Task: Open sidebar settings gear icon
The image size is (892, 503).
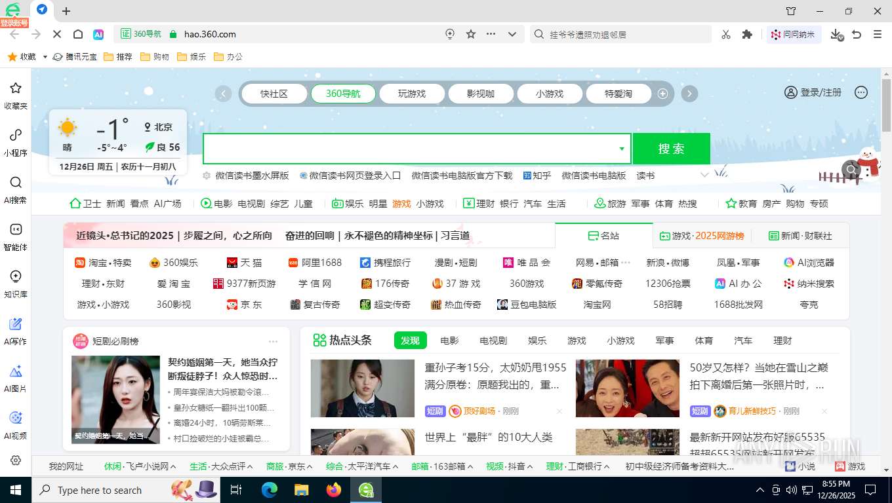Action: (x=16, y=460)
